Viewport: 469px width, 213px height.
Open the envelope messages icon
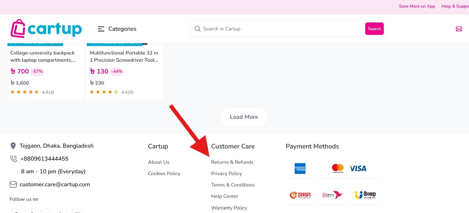(459, 29)
